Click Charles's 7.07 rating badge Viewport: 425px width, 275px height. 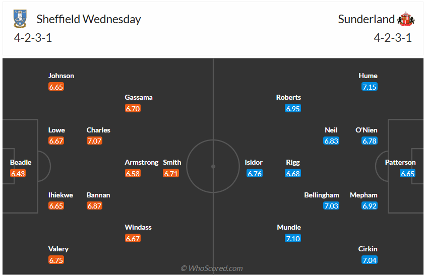point(94,141)
